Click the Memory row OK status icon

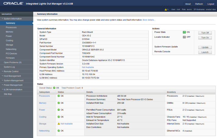[59, 103]
